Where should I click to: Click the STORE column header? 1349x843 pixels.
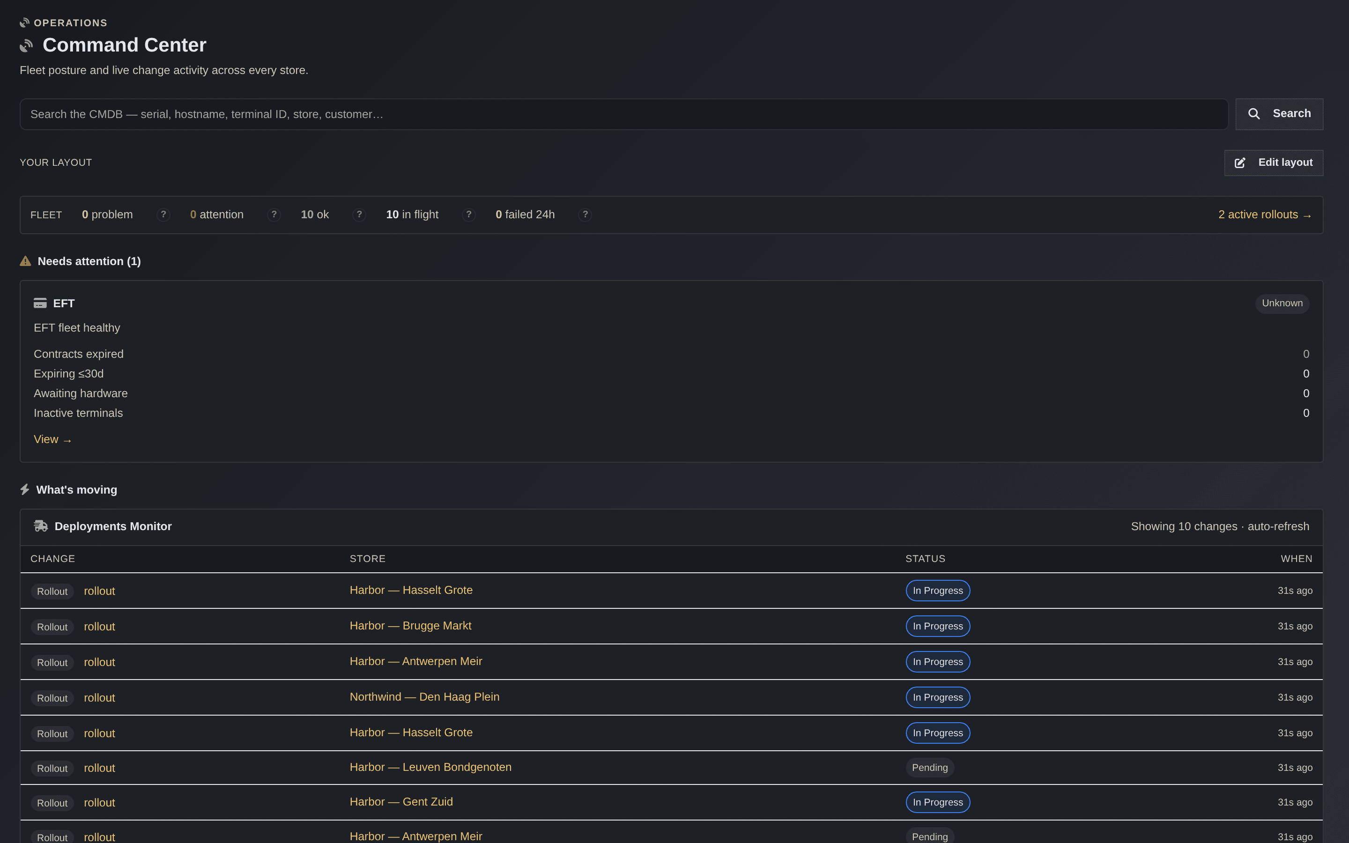pos(367,559)
